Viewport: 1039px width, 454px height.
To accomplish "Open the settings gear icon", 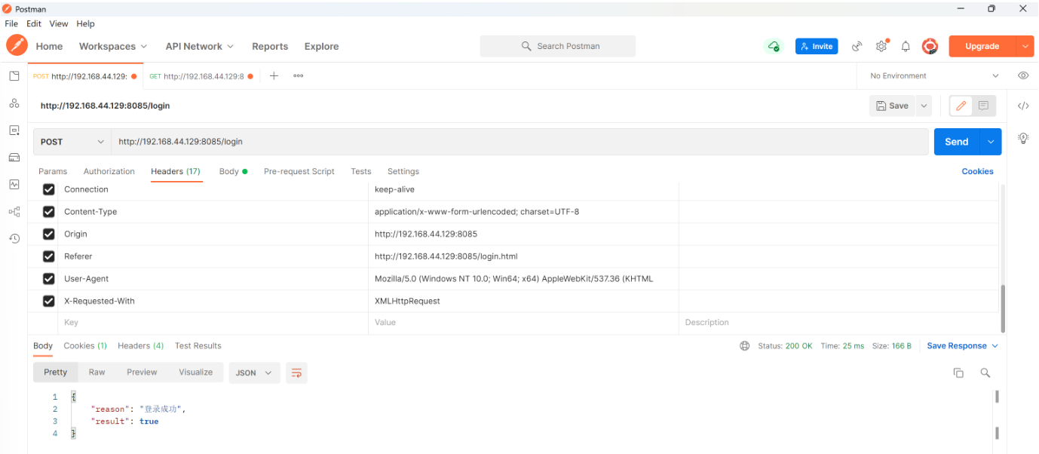I will point(881,46).
